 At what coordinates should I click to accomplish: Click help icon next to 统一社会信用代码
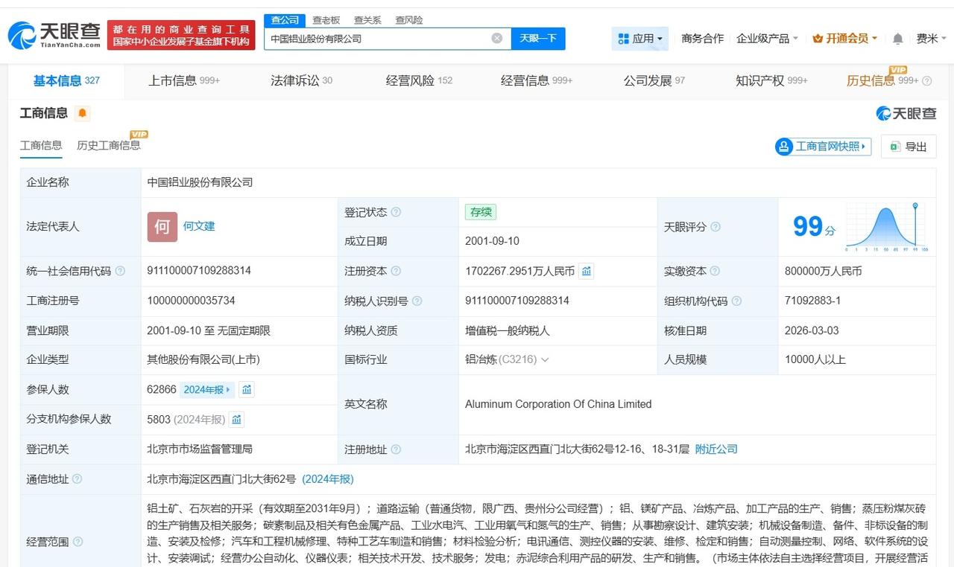point(120,272)
